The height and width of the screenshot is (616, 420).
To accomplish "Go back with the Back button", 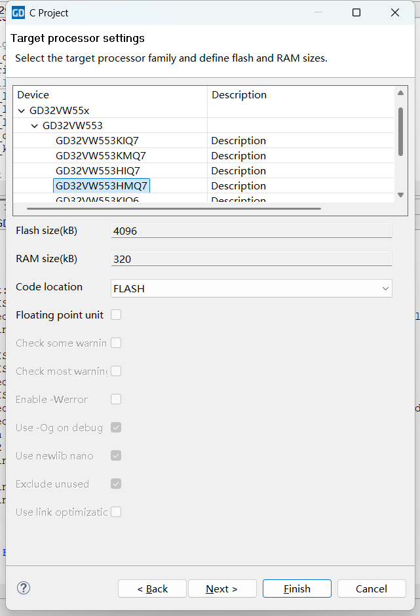I will point(152,588).
